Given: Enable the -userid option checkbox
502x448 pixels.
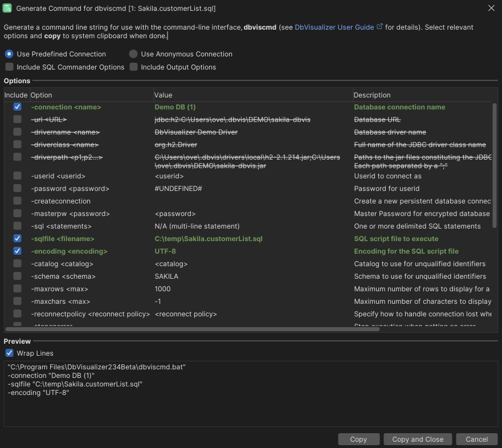Looking at the screenshot, I should [17, 176].
